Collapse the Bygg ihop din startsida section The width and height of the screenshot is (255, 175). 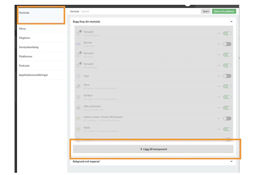coord(231,22)
